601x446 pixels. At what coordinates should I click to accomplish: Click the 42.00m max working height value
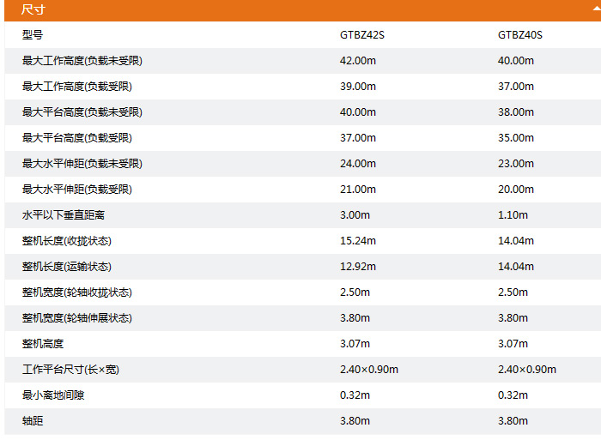pos(358,61)
